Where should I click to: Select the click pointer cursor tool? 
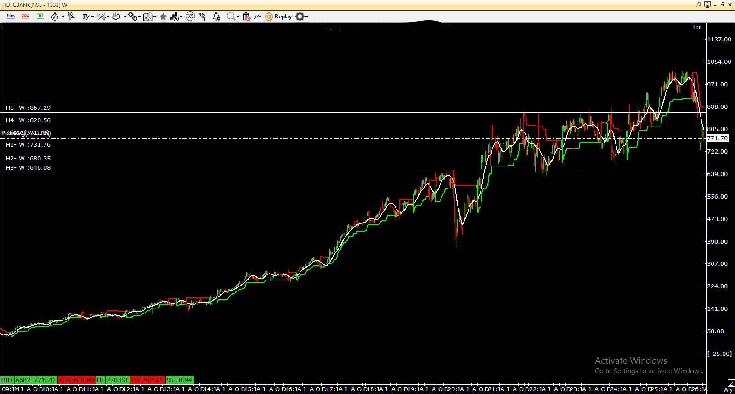click(71, 17)
